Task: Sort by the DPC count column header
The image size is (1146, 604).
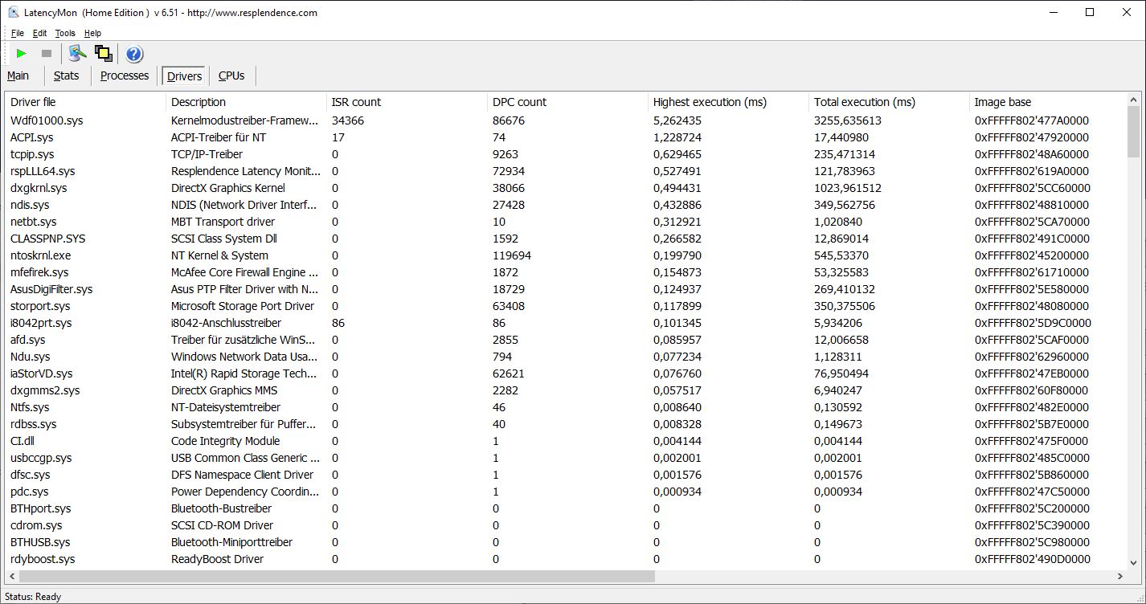Action: [567, 102]
